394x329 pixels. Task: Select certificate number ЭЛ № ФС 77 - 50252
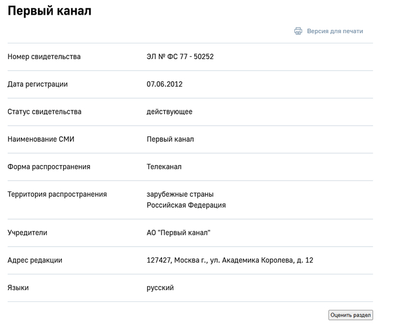[180, 57]
